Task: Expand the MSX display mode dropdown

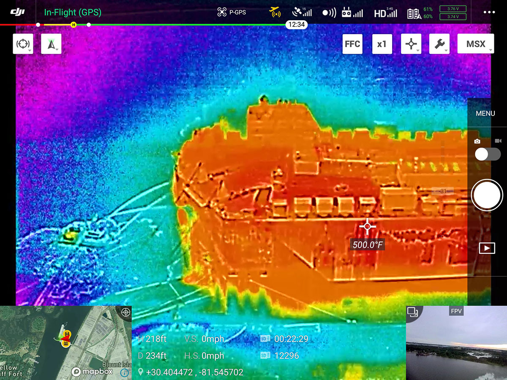Action: tap(475, 44)
